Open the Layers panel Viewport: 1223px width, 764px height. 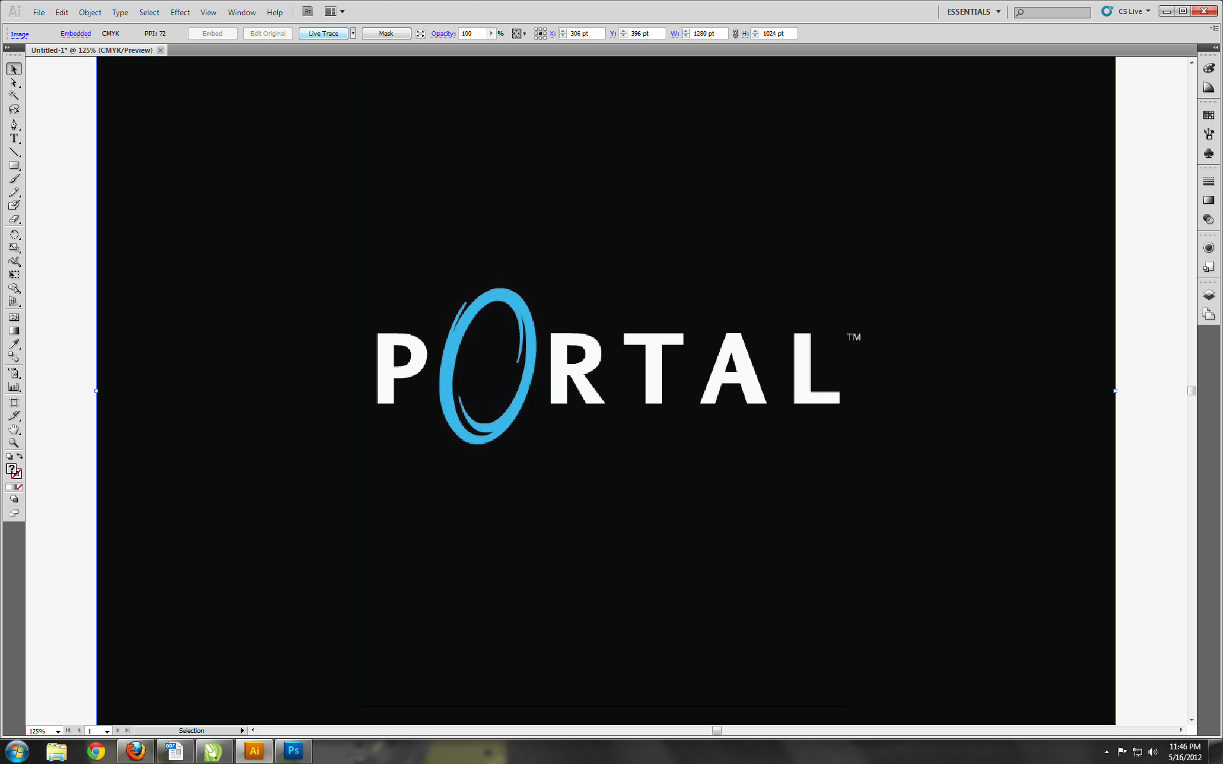pyautogui.click(x=1208, y=295)
